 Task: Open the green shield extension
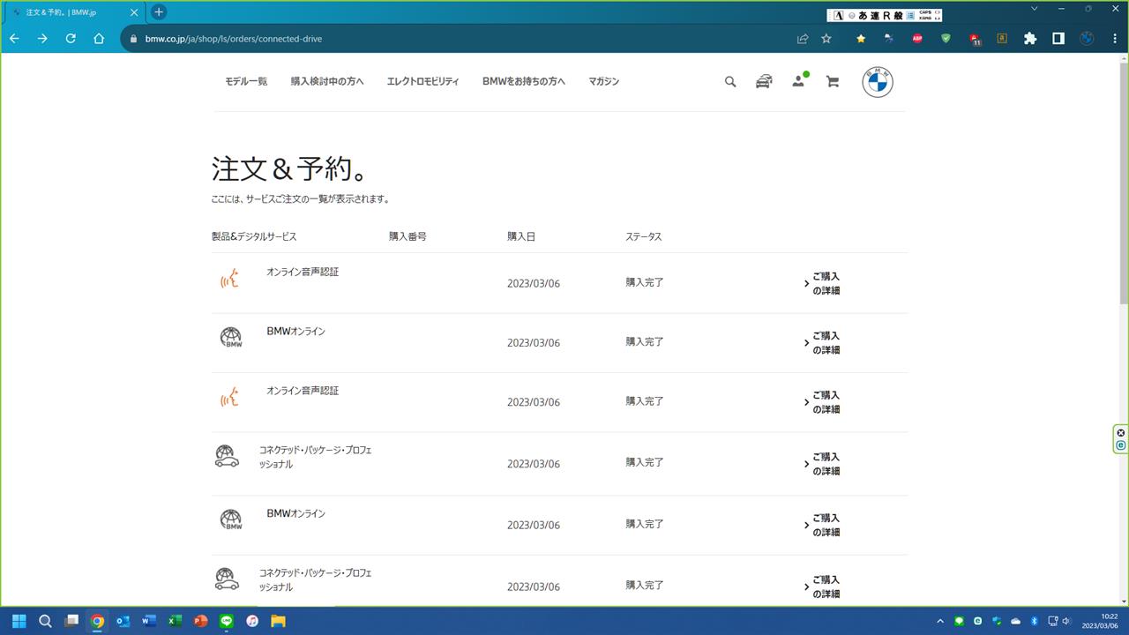[946, 39]
